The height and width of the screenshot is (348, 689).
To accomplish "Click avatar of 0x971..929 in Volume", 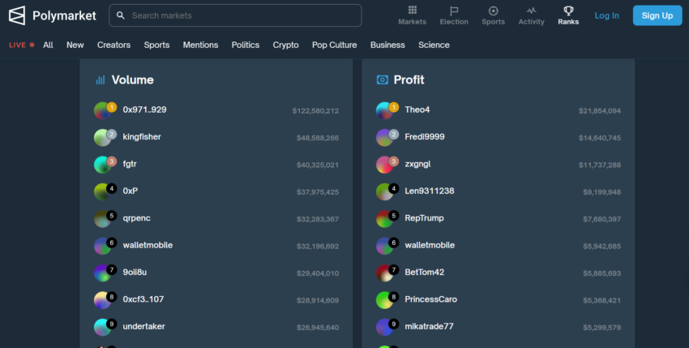I will point(102,110).
